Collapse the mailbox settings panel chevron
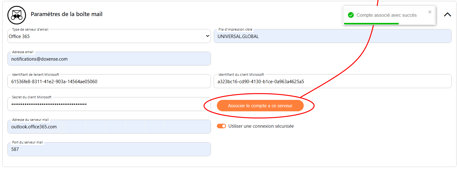The image size is (459, 171). tap(447, 15)
